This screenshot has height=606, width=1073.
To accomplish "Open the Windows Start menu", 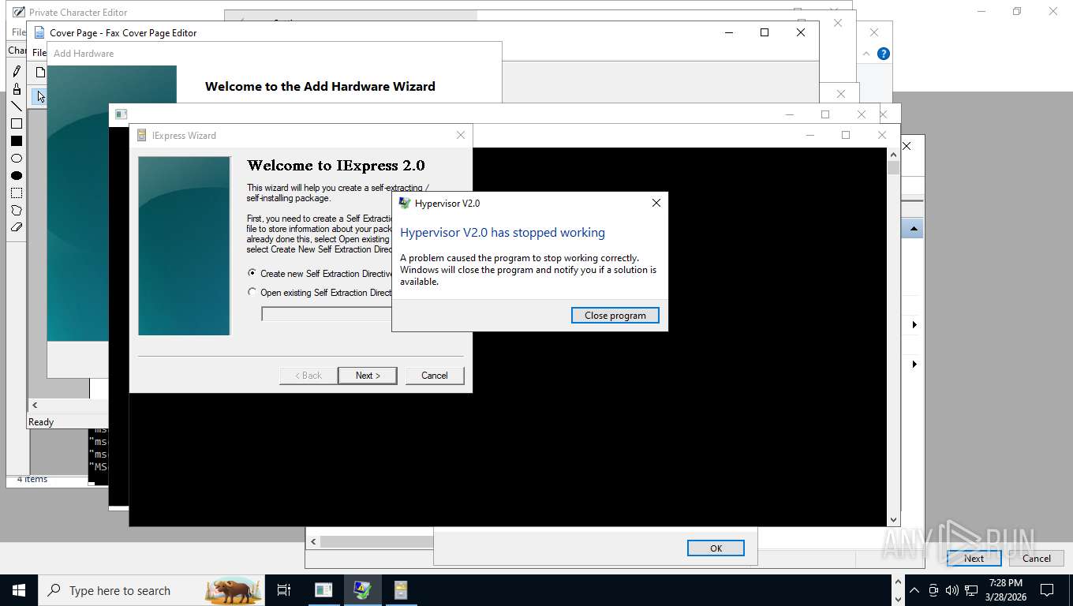I will pyautogui.click(x=19, y=590).
